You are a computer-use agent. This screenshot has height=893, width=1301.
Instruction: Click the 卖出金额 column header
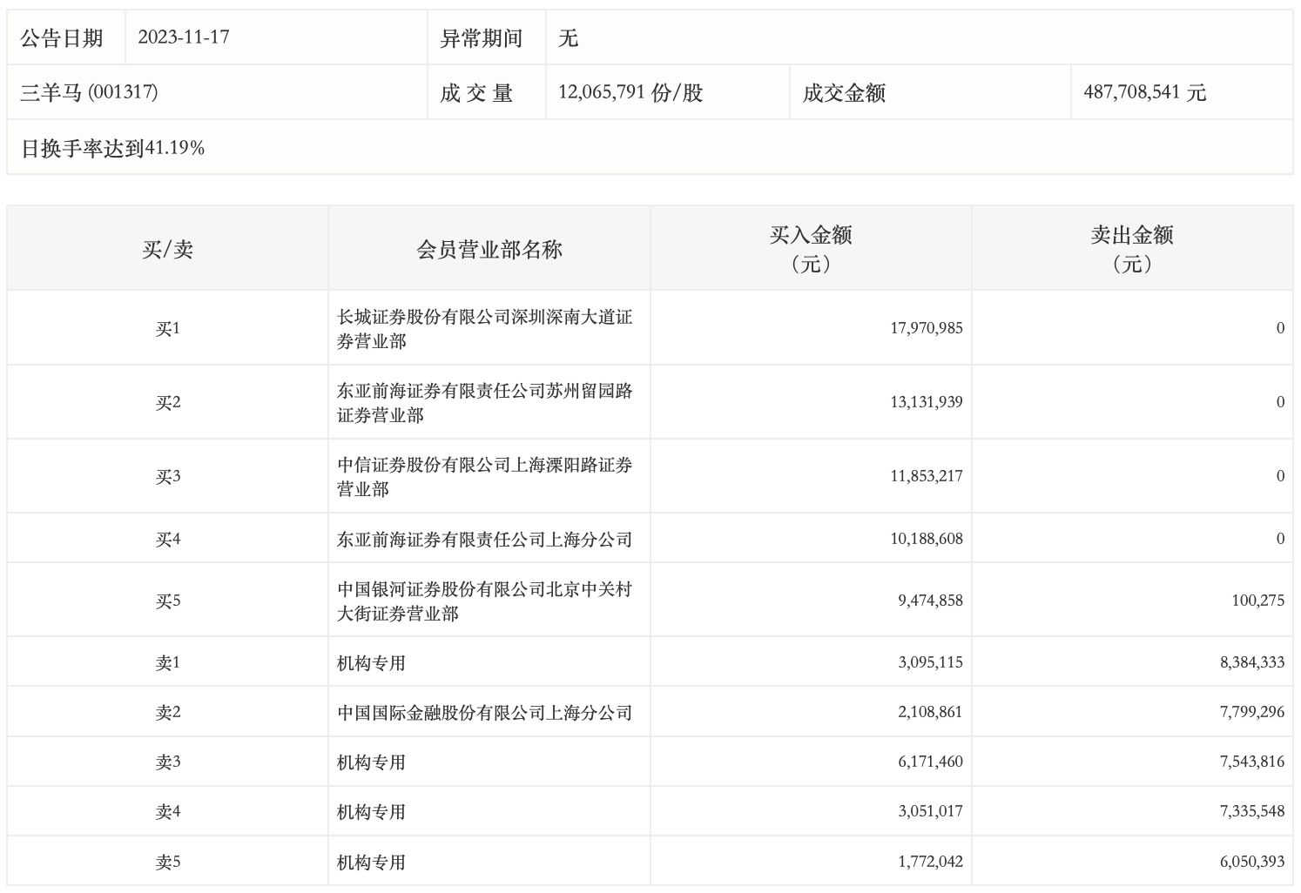point(1132,248)
